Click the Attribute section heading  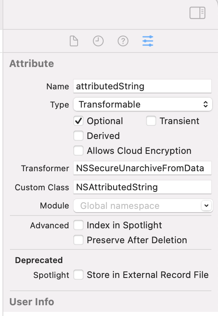click(x=31, y=64)
